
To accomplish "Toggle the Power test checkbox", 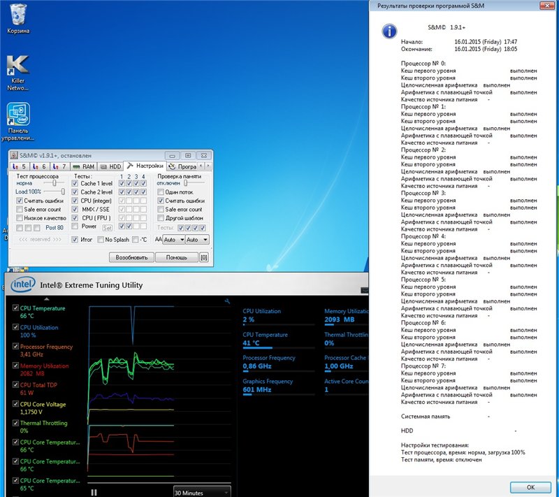I will click(x=75, y=226).
